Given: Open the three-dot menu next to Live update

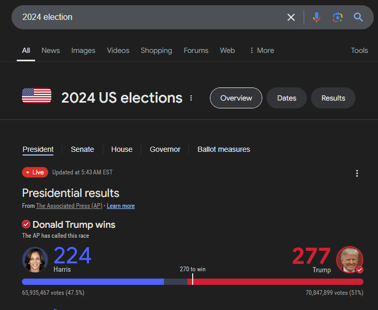Looking at the screenshot, I should click(357, 173).
